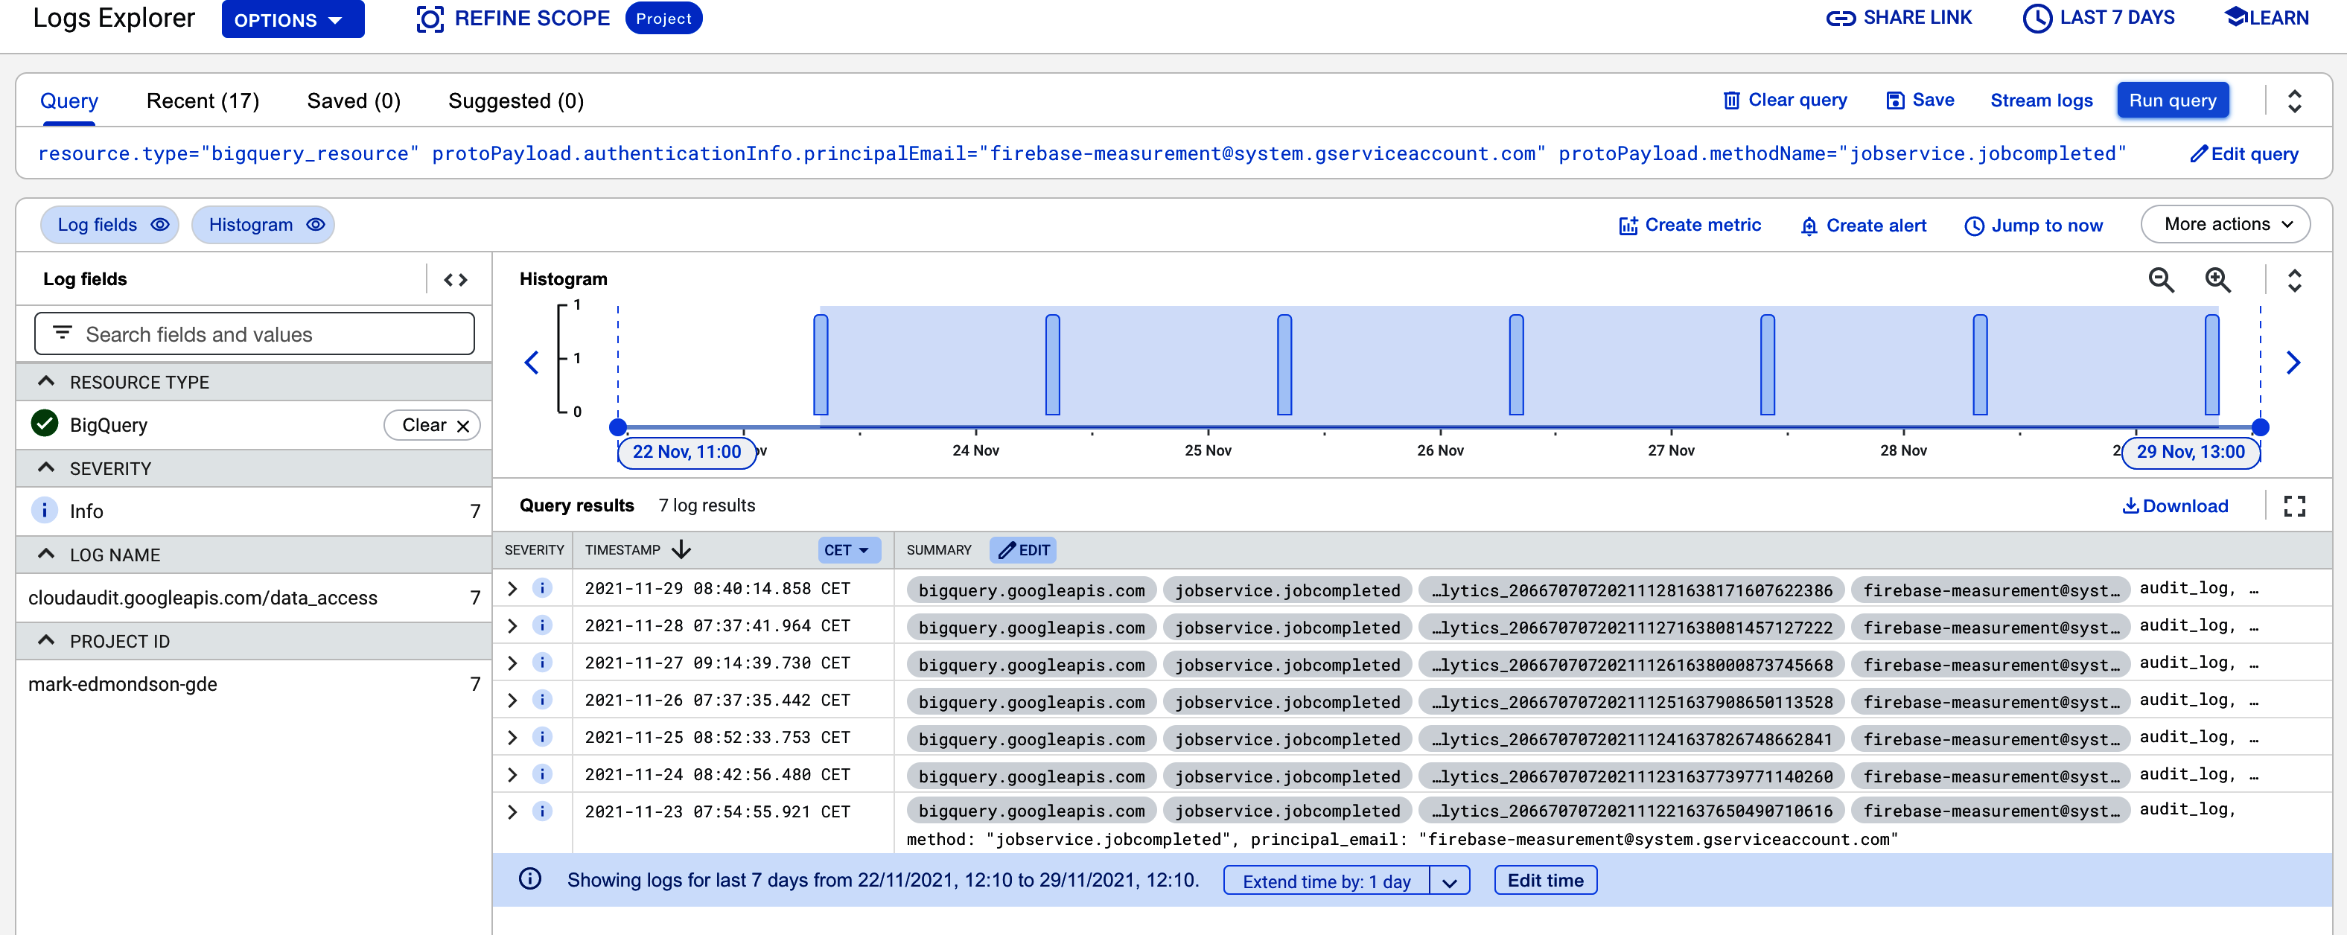The width and height of the screenshot is (2347, 935).
Task: Collapse the Project ID section
Action: 46,641
